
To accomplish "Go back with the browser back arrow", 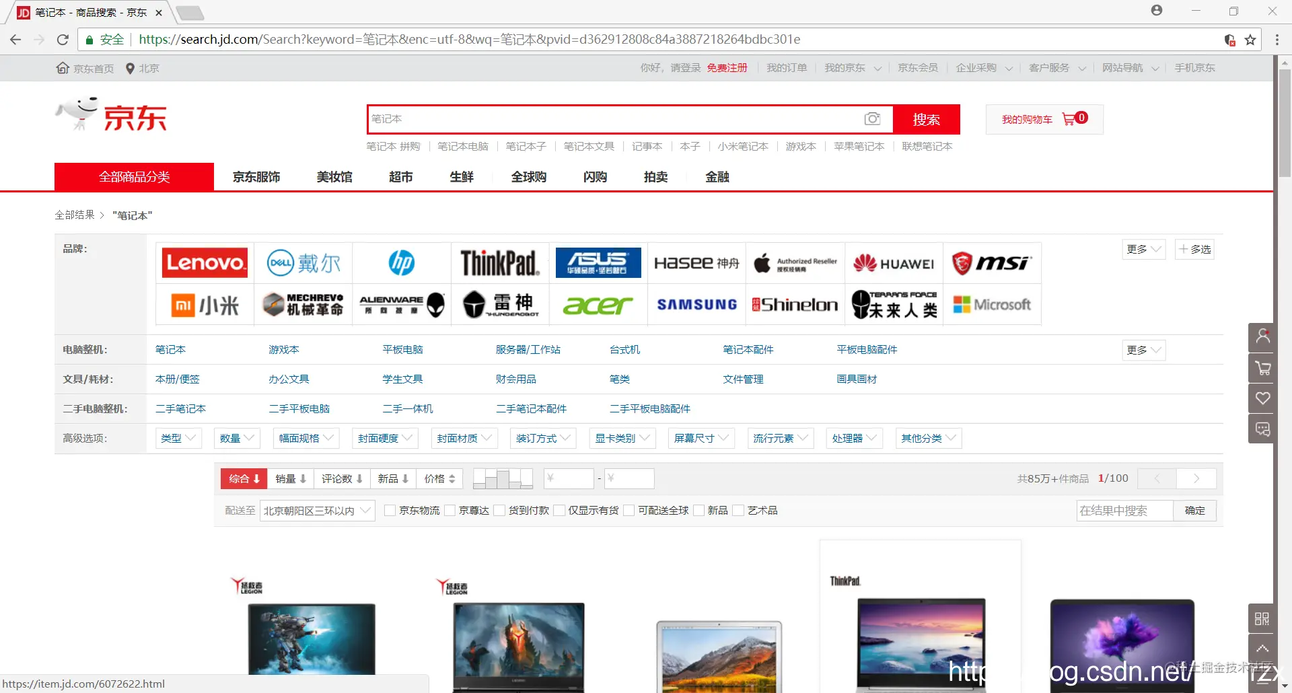I will [x=15, y=40].
